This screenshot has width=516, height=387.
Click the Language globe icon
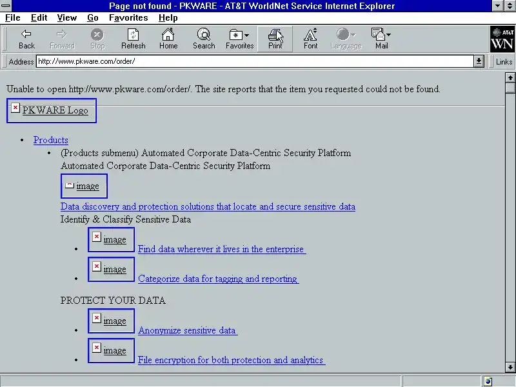pyautogui.click(x=342, y=34)
